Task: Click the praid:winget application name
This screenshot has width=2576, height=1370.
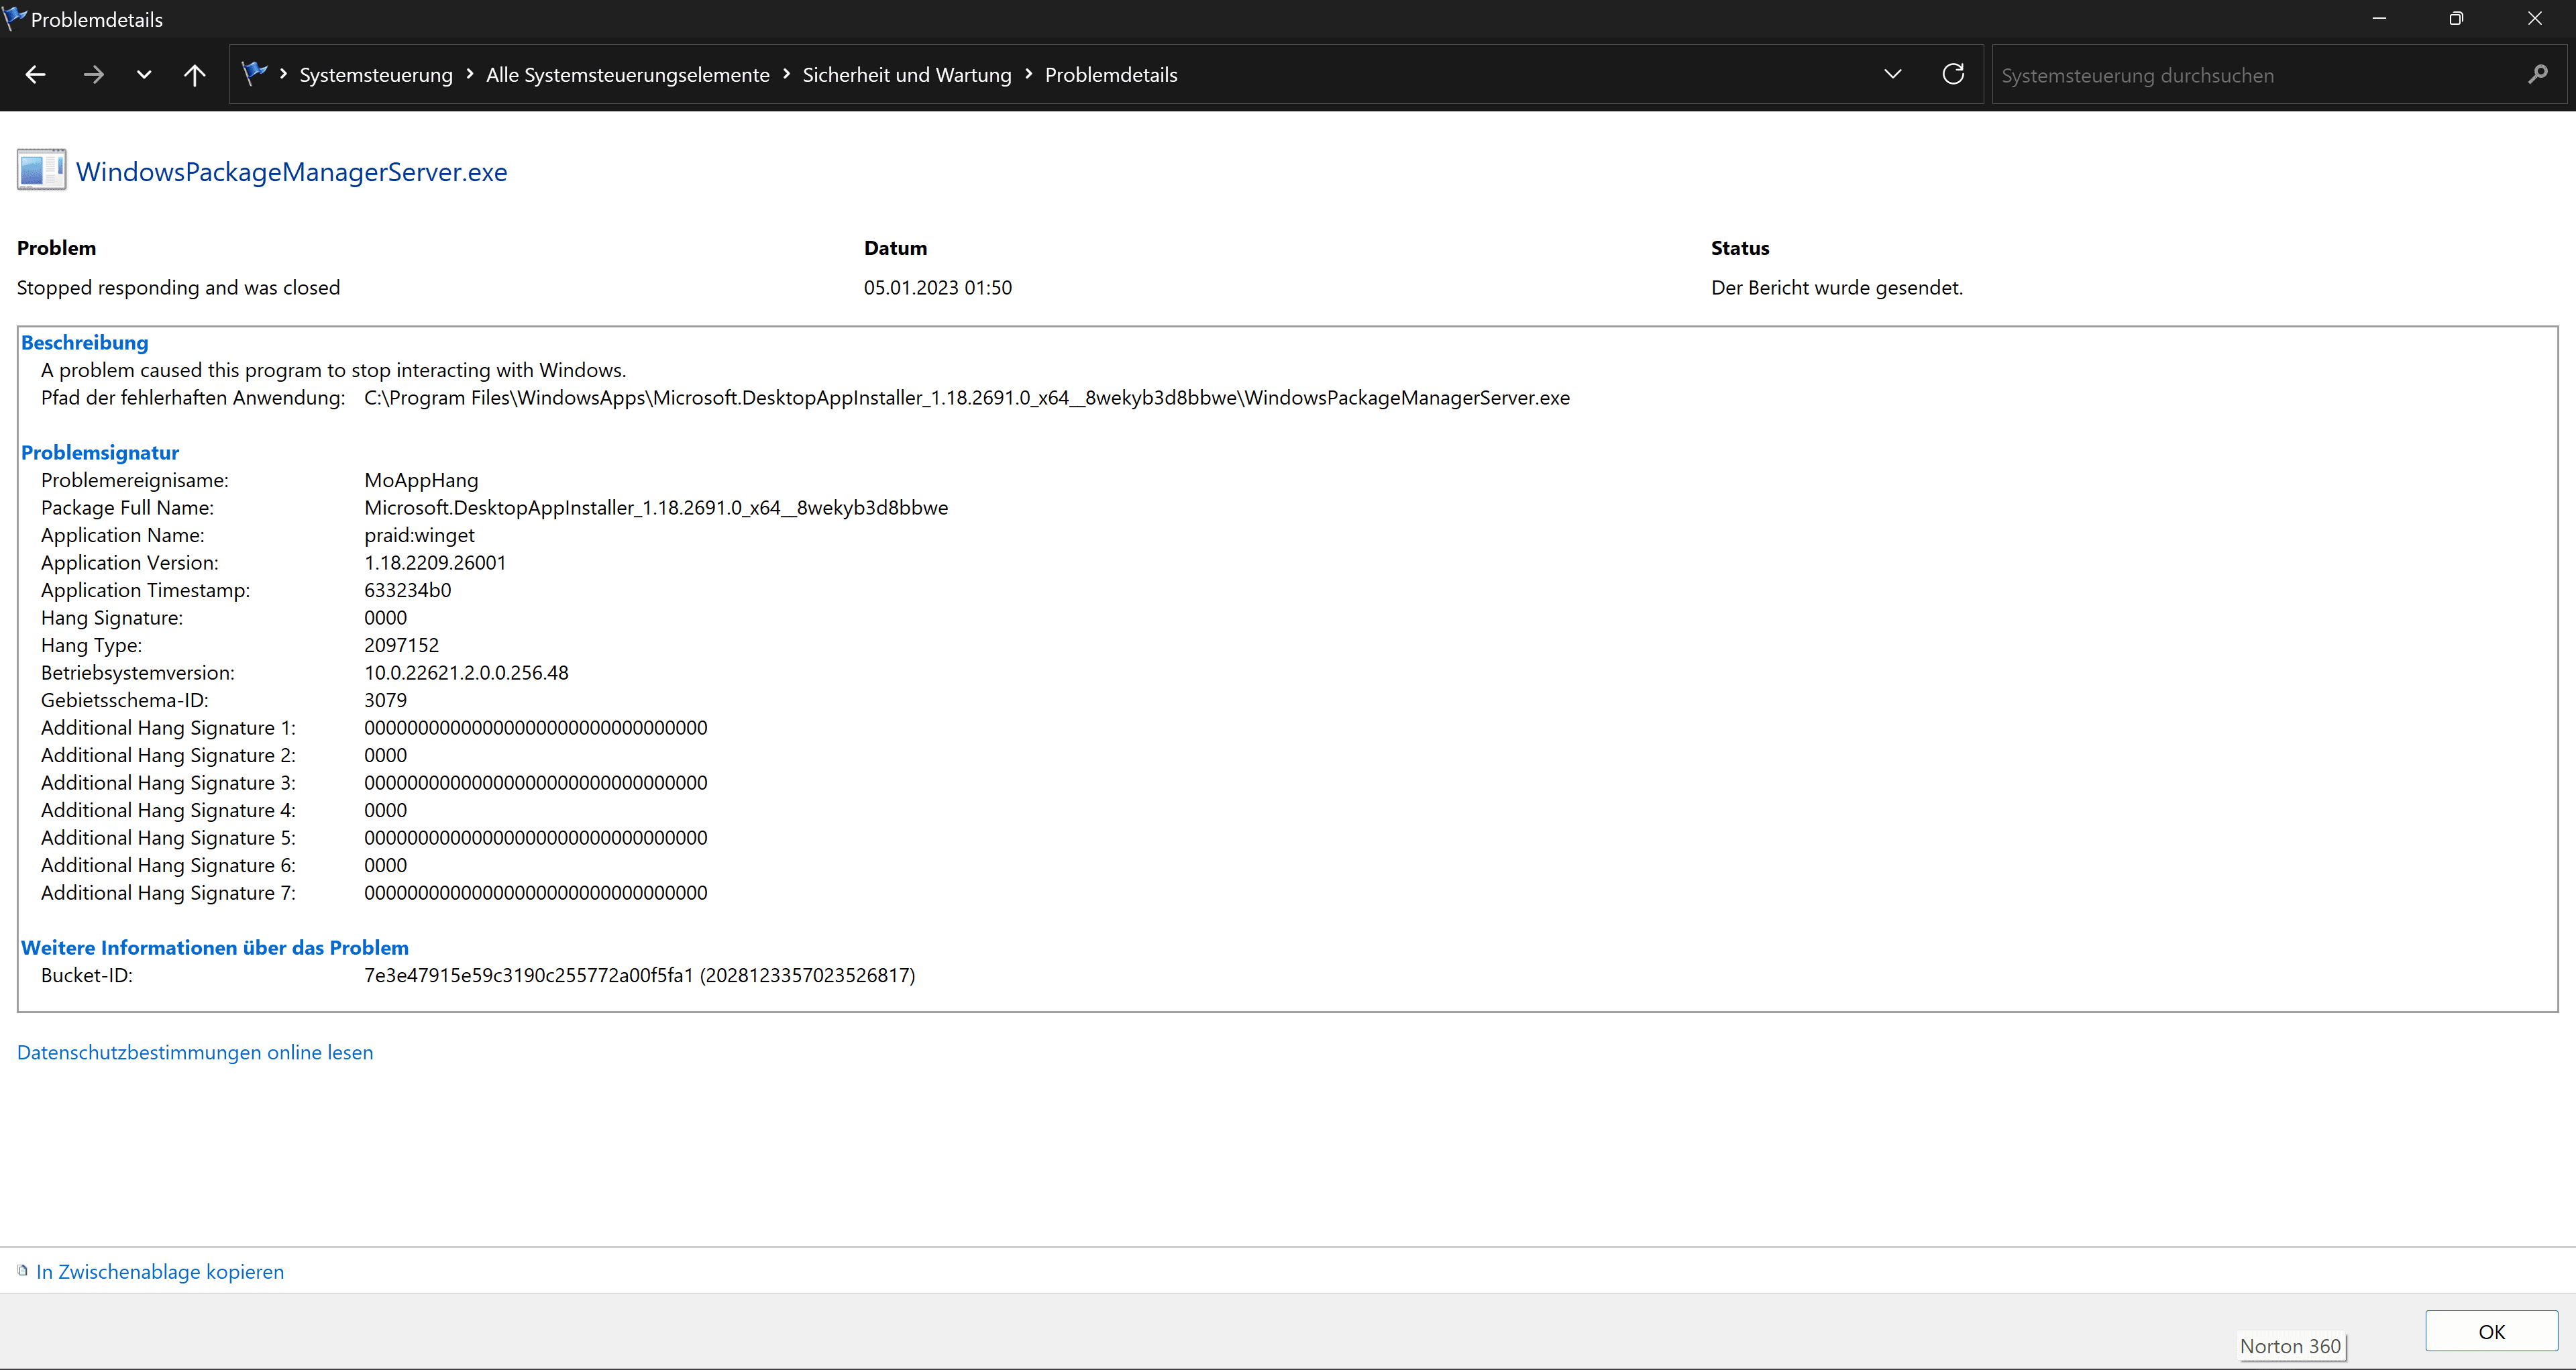Action: 419,535
